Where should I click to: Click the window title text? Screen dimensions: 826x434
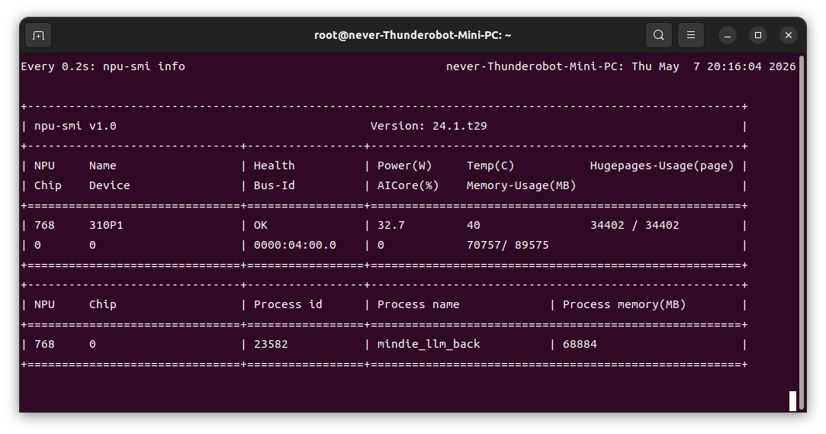pyautogui.click(x=413, y=35)
